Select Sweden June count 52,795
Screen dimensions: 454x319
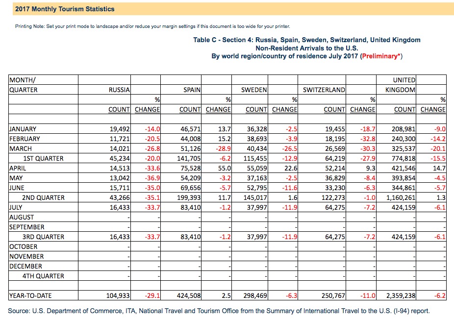click(257, 188)
